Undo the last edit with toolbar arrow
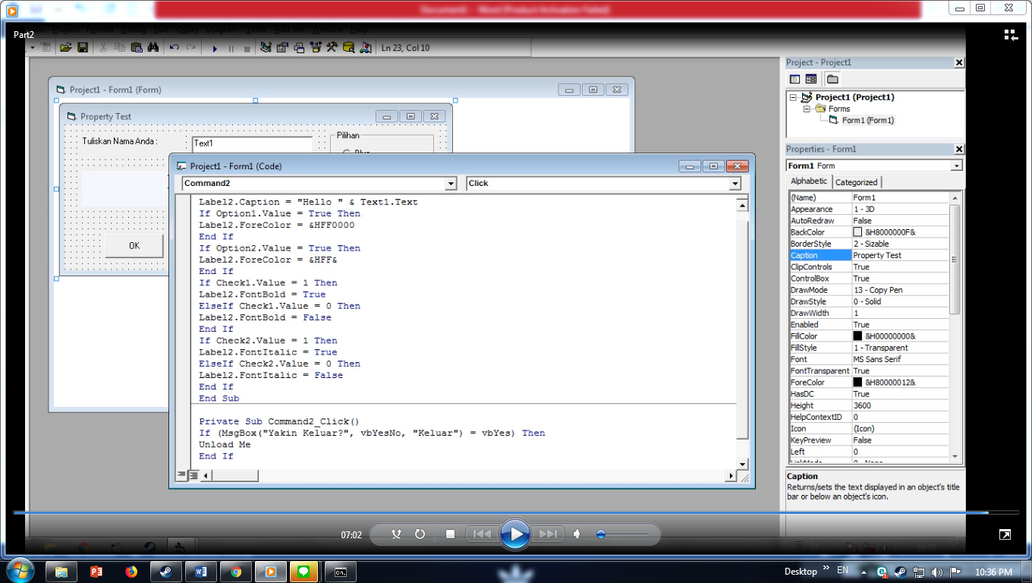This screenshot has height=583, width=1032. point(175,48)
